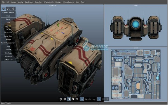The image size is (168, 105).
Task: Open the UVs/Materials menu
Action: (x=48, y=2)
